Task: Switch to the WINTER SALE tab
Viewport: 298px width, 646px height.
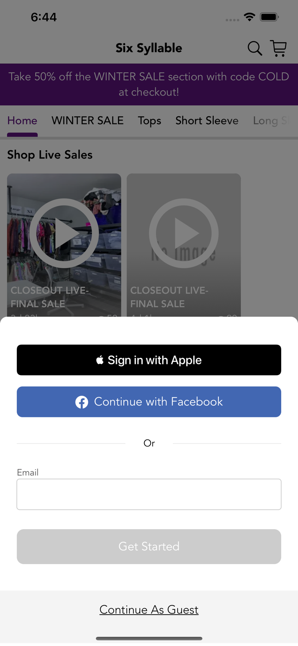Action: point(88,121)
